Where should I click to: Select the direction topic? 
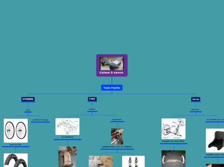[195, 110]
